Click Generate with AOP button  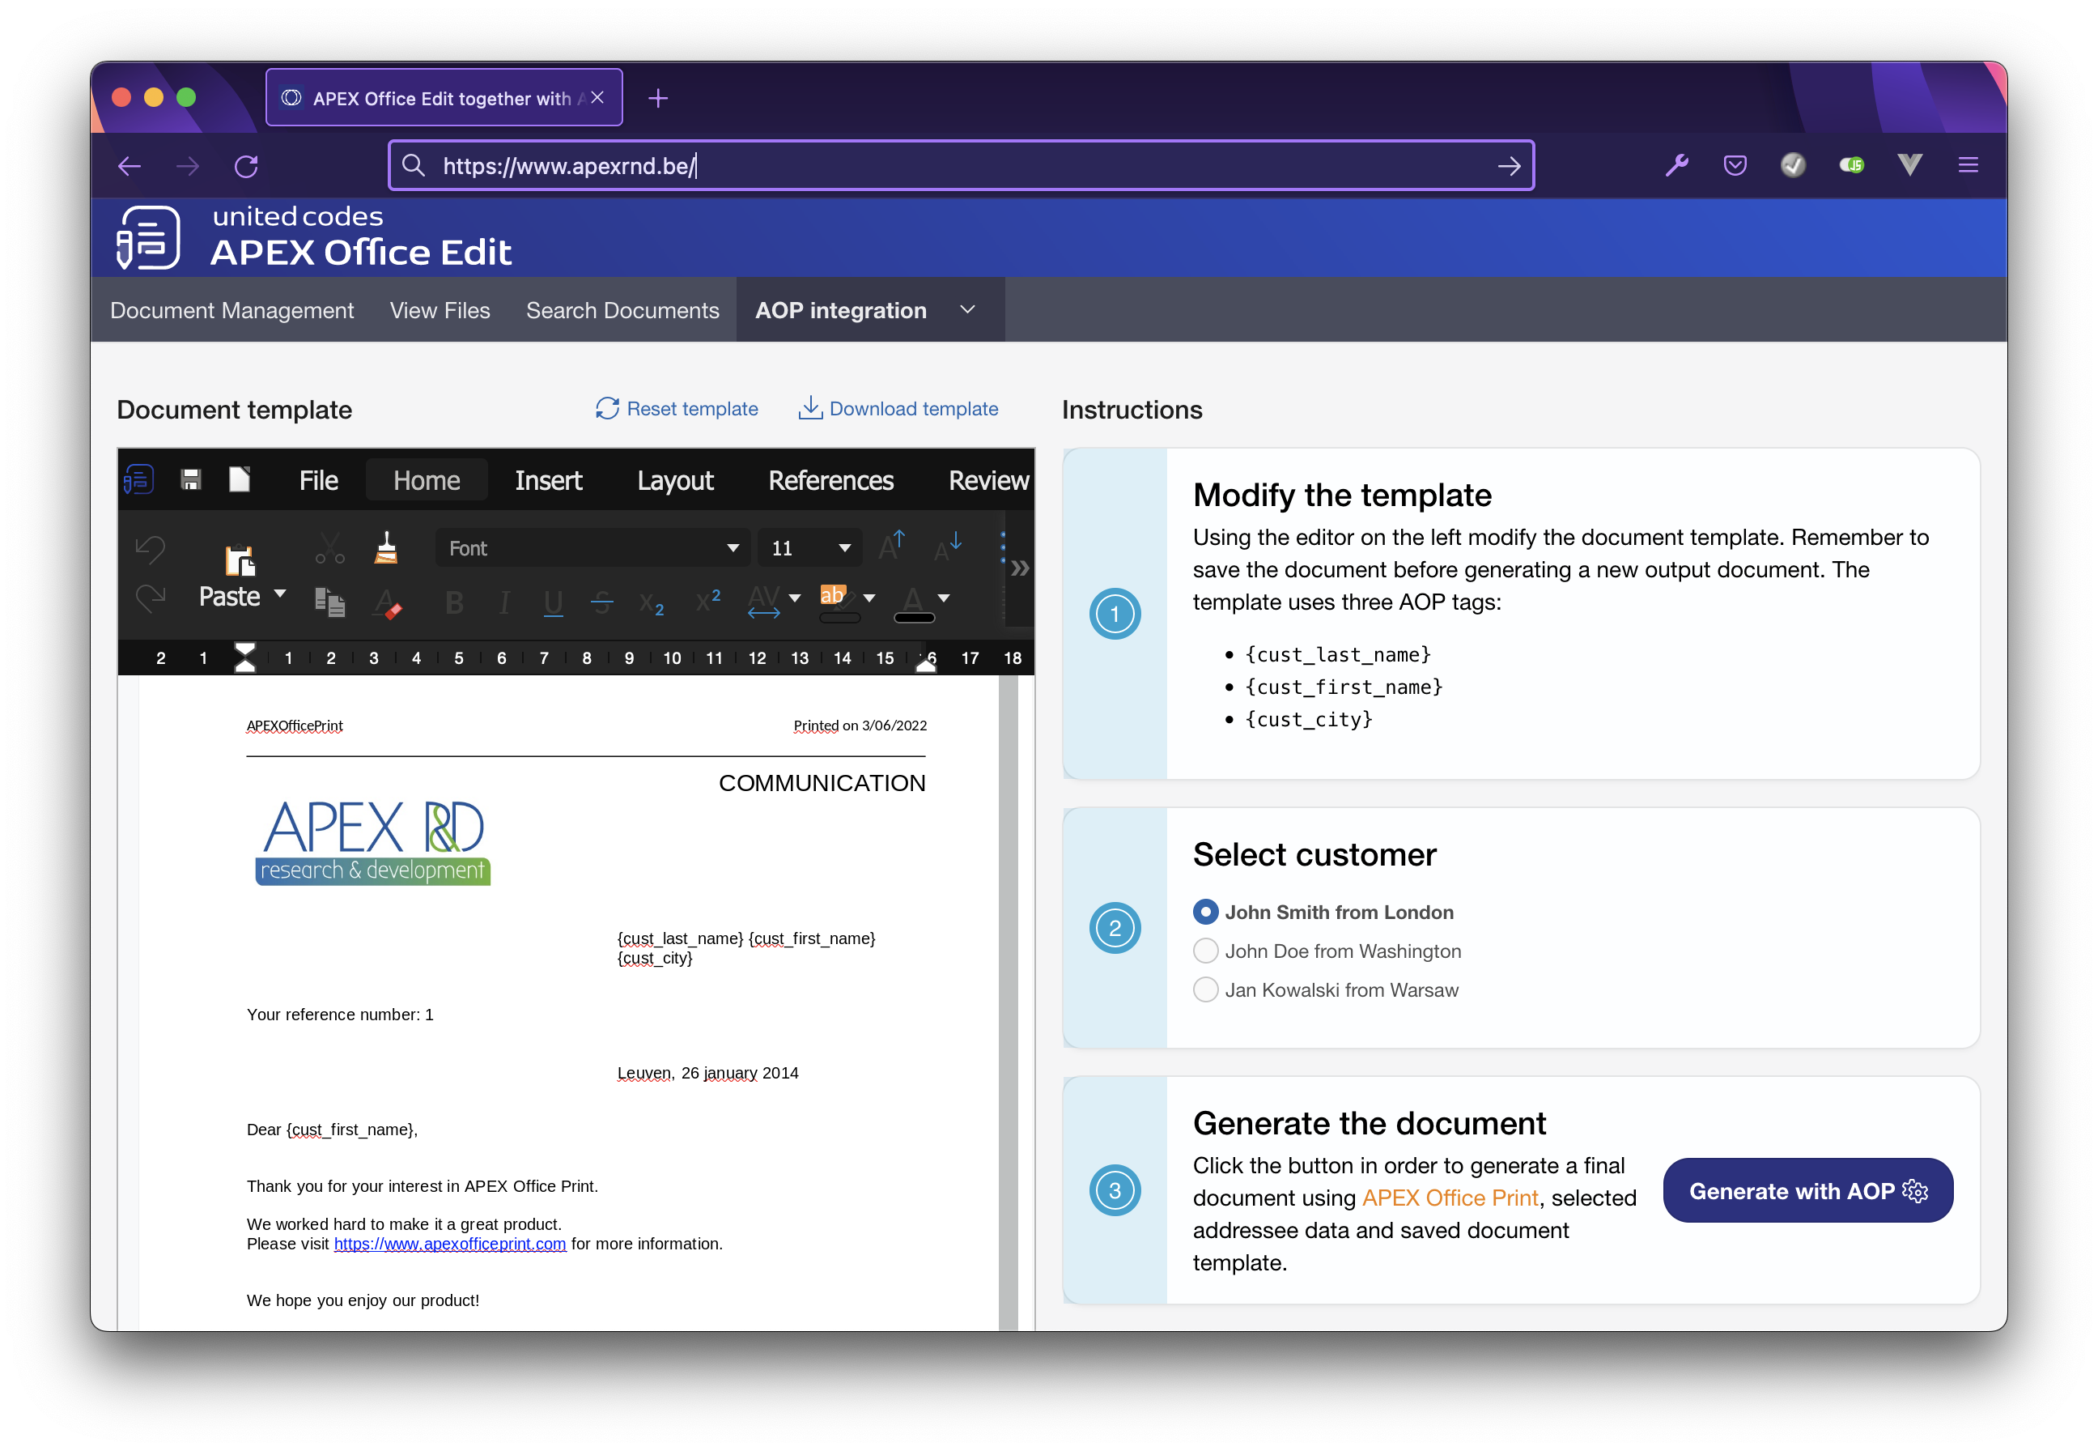pyautogui.click(x=1807, y=1191)
